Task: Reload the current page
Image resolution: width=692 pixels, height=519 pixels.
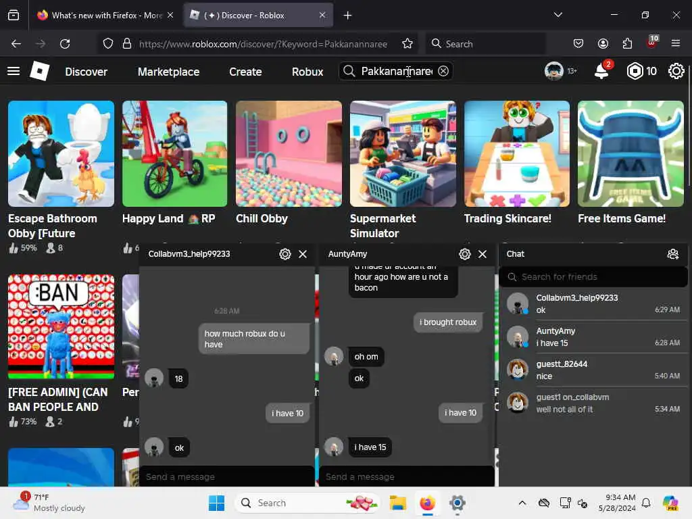Action: coord(65,44)
